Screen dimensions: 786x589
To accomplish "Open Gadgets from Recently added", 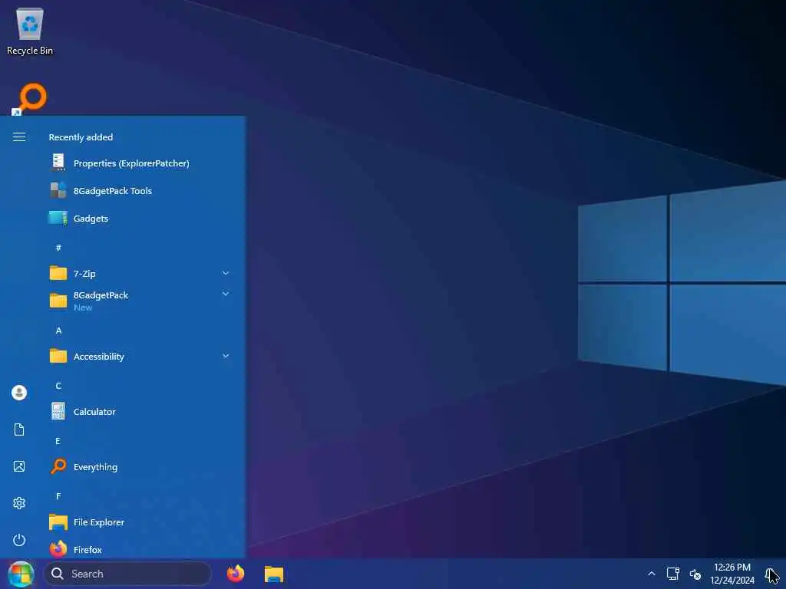I will pyautogui.click(x=140, y=219).
